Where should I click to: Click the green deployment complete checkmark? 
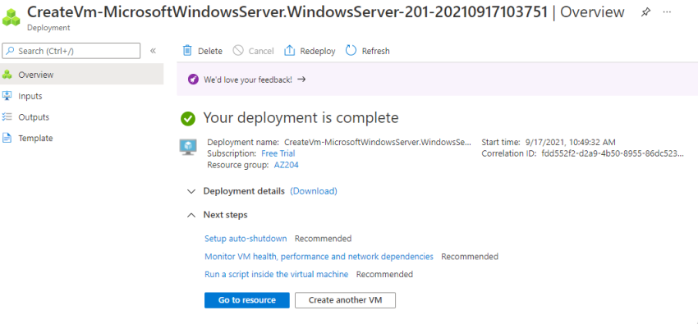pos(188,118)
